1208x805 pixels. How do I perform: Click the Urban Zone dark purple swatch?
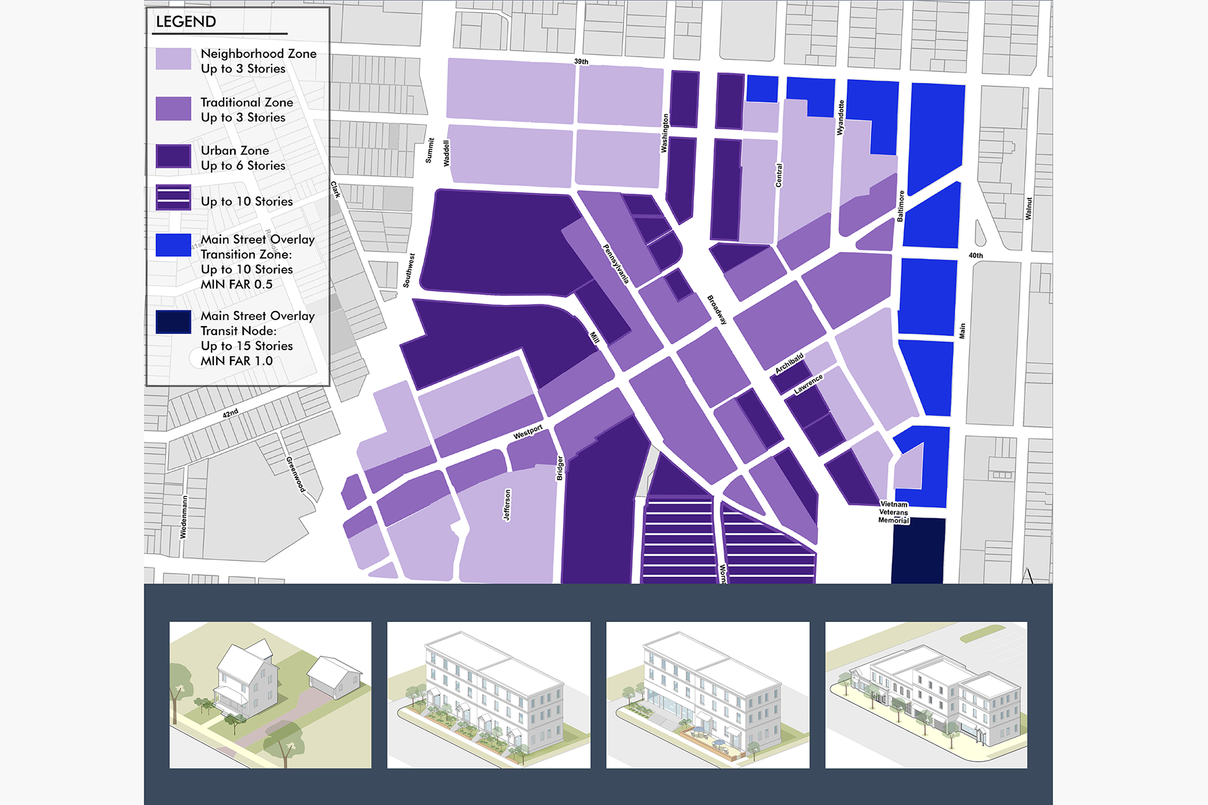[x=173, y=156]
